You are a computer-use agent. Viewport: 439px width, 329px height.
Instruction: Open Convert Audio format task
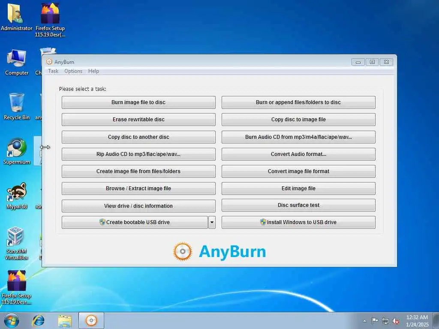click(298, 154)
